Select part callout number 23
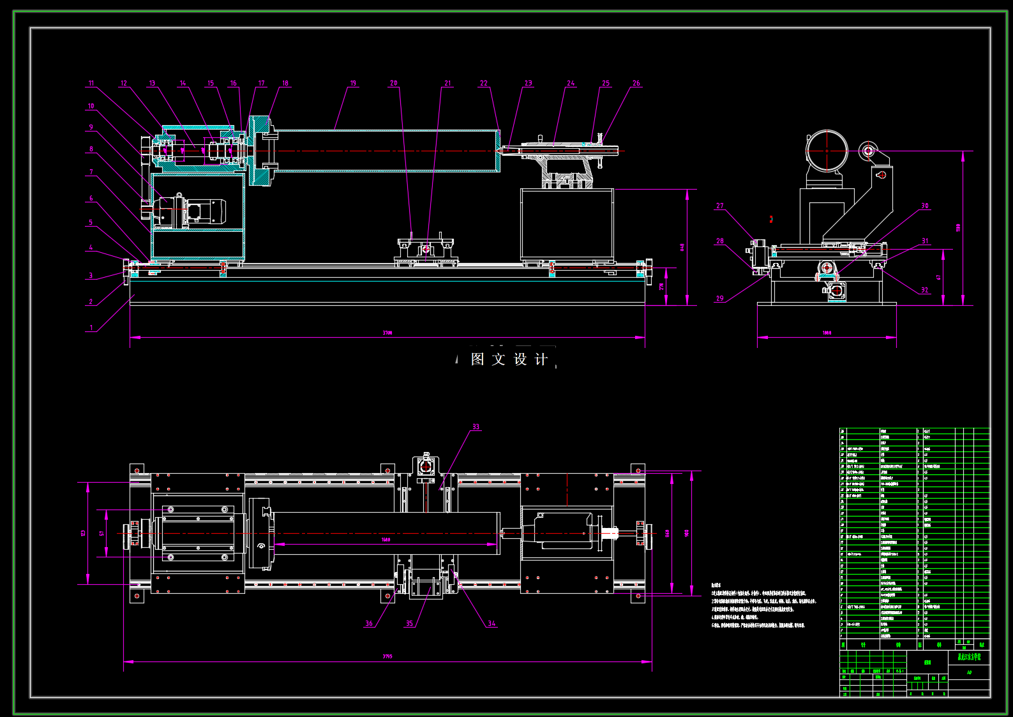1013x717 pixels. (x=529, y=84)
